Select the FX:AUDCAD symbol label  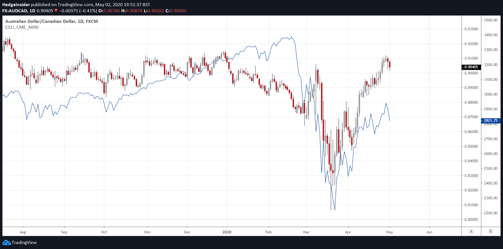click(15, 11)
